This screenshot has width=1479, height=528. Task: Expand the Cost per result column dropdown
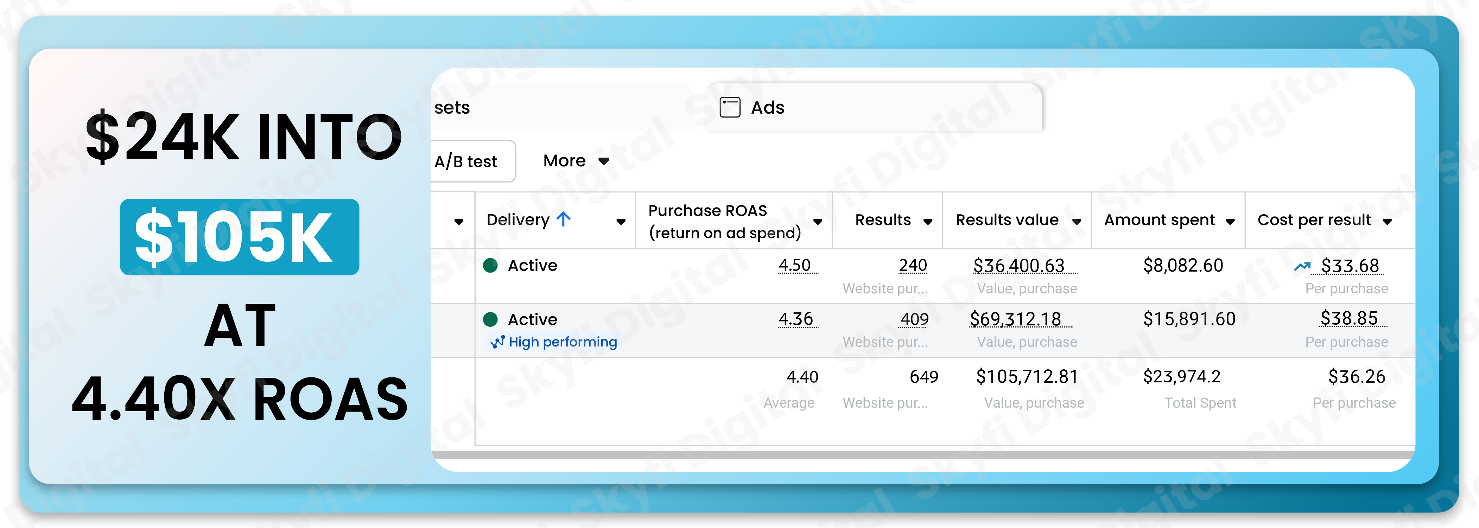(x=1387, y=222)
